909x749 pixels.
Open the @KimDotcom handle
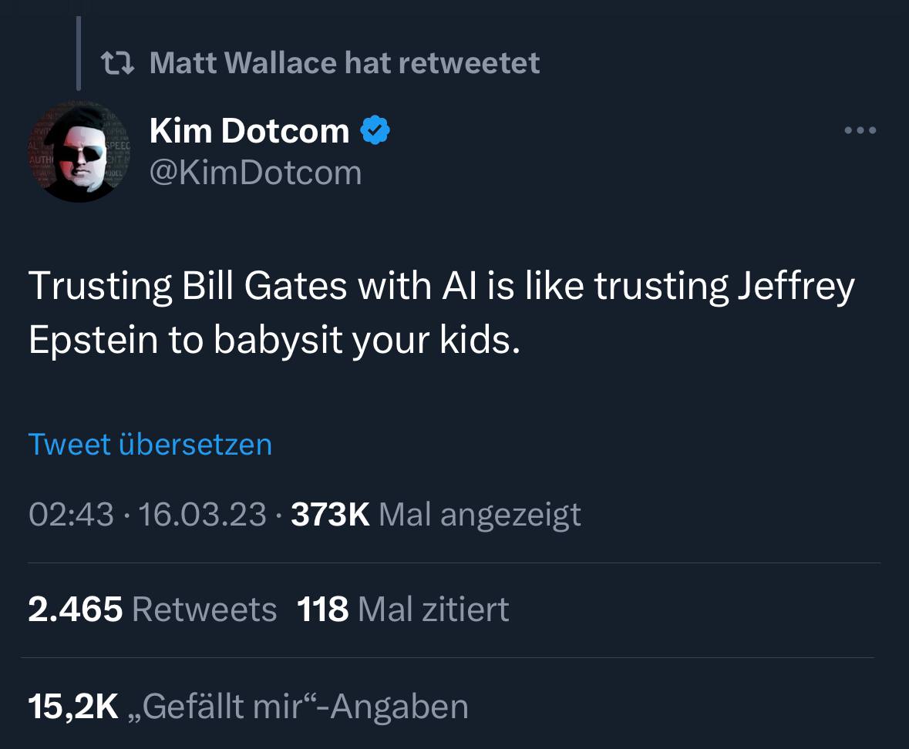(x=255, y=172)
